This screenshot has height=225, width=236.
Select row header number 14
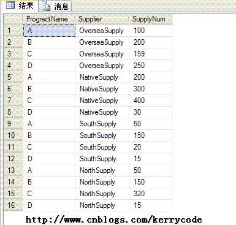13,182
